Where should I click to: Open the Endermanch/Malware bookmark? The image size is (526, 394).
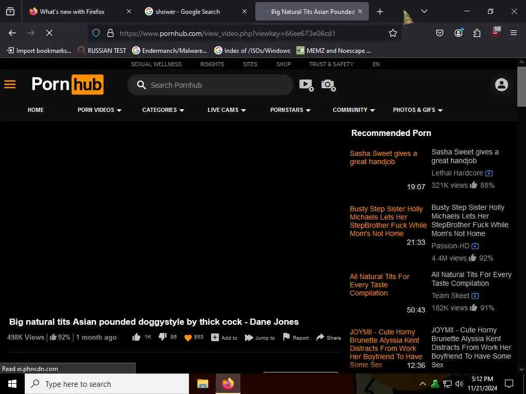pos(170,51)
